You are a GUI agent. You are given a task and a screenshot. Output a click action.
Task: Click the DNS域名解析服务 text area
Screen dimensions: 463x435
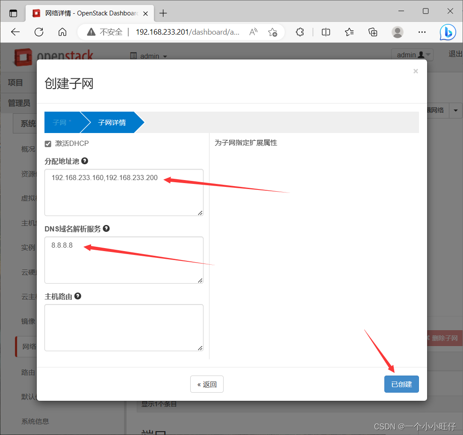click(x=124, y=260)
